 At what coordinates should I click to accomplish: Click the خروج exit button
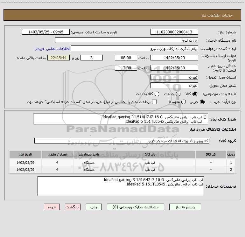point(52,207)
